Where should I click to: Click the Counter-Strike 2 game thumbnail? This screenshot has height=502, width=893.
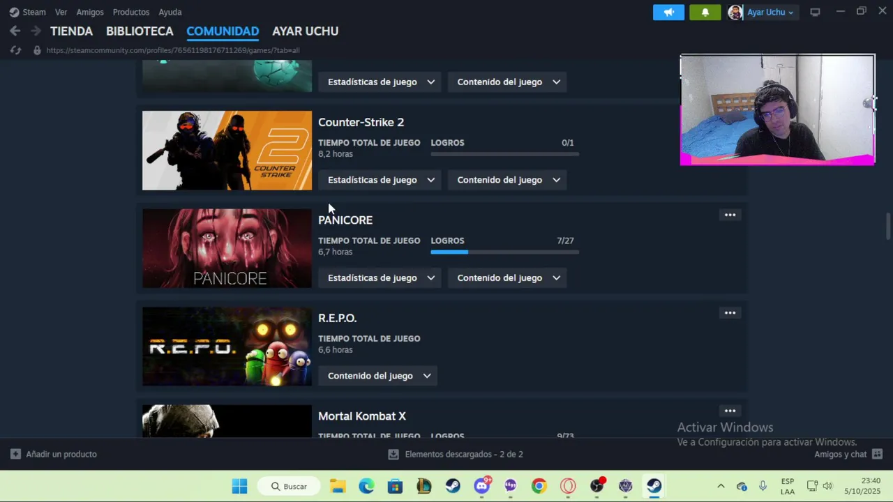pyautogui.click(x=227, y=151)
